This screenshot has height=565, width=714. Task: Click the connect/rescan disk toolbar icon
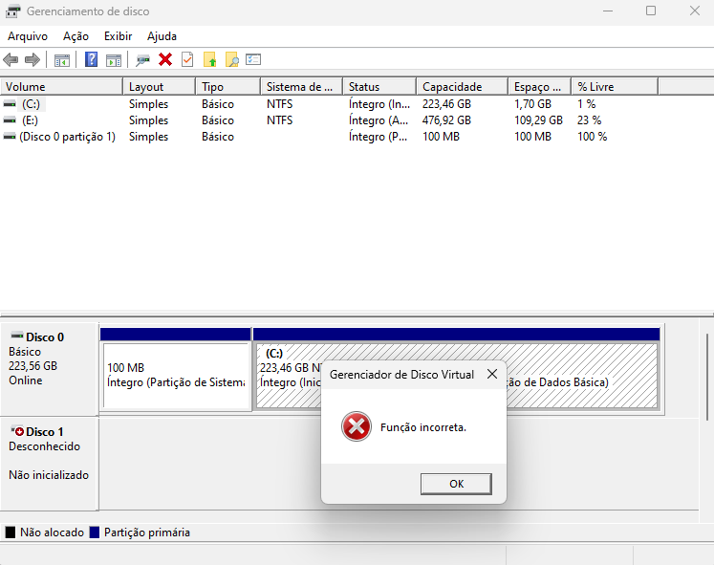click(143, 60)
